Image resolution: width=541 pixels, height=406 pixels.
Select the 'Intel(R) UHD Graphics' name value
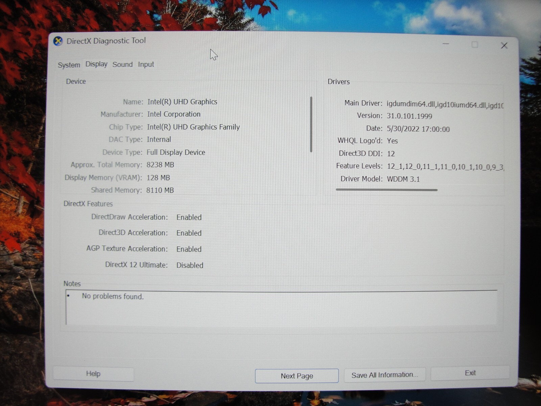pyautogui.click(x=182, y=102)
